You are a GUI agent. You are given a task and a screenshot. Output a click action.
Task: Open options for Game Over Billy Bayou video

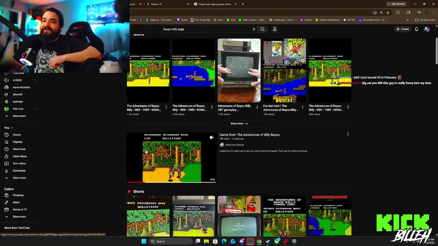point(348,134)
